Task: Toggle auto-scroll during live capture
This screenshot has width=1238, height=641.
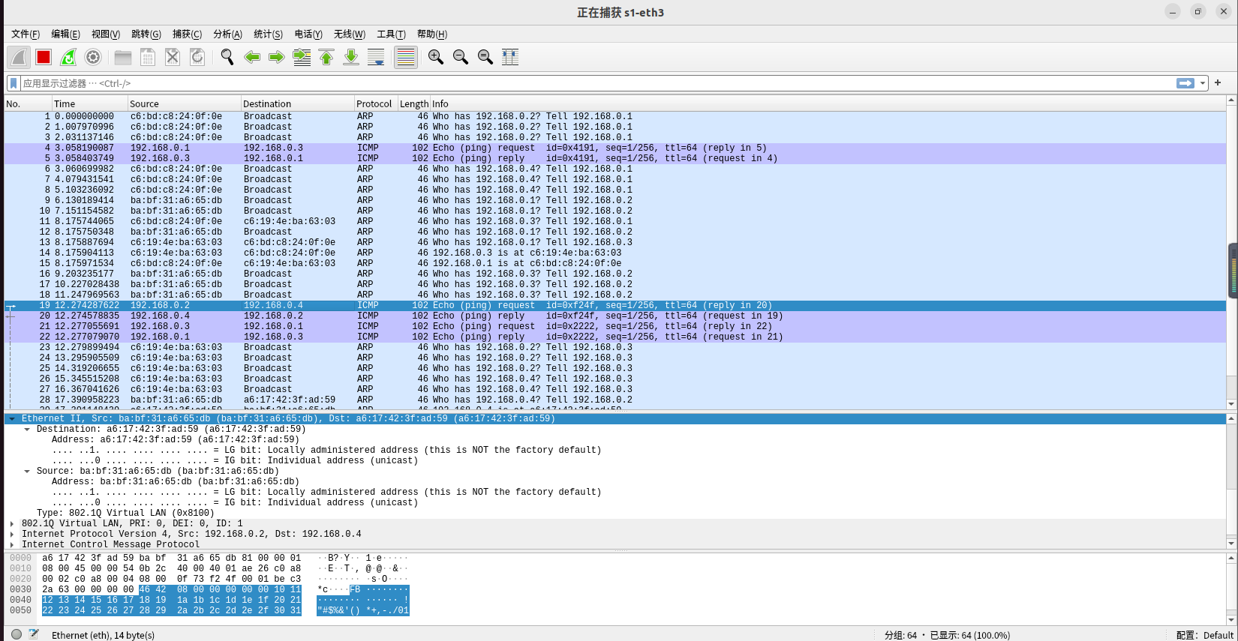Action: tap(376, 57)
